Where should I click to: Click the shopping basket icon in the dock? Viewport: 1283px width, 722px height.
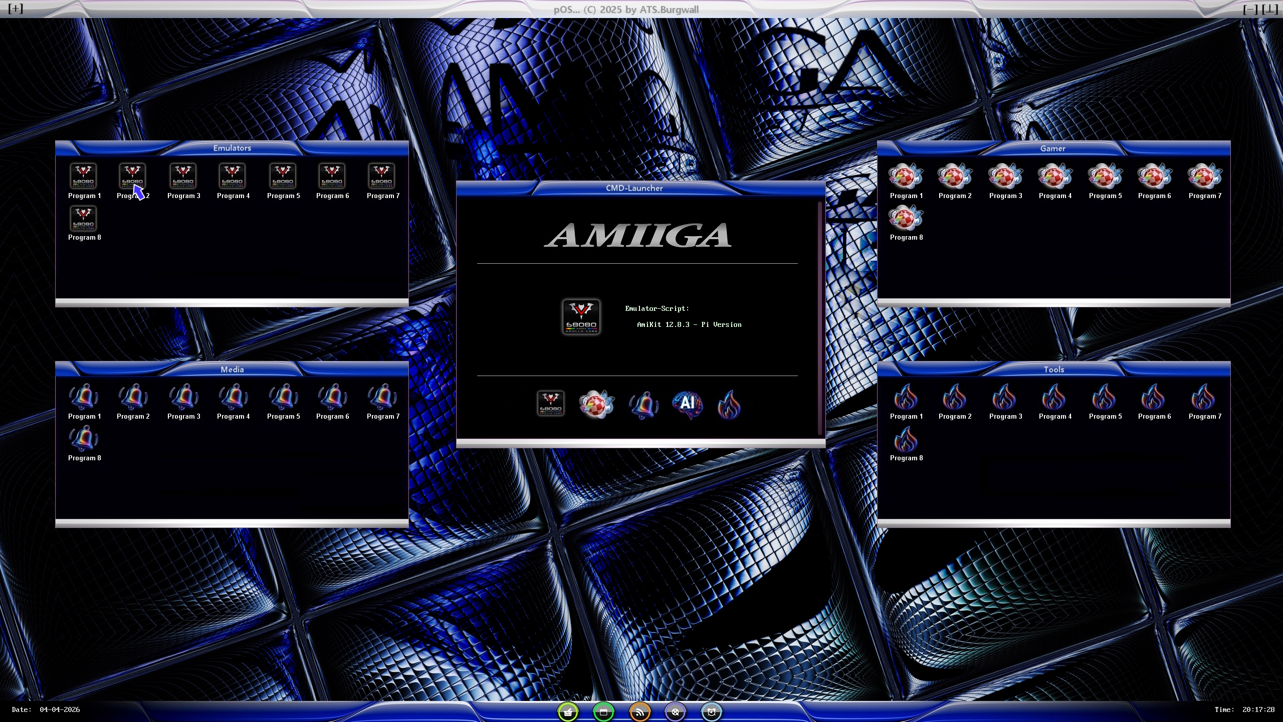568,711
